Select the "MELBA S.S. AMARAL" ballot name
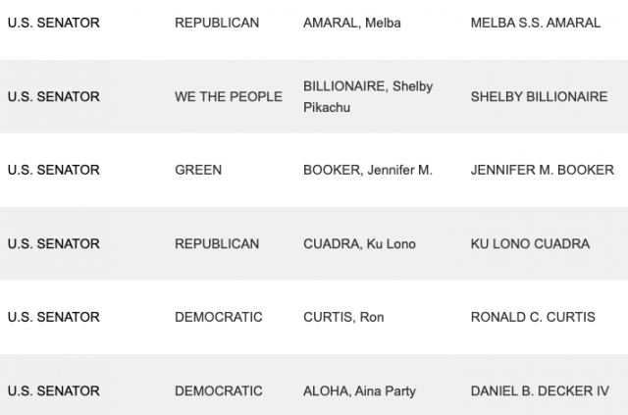This screenshot has height=415, width=628. pyautogui.click(x=535, y=23)
